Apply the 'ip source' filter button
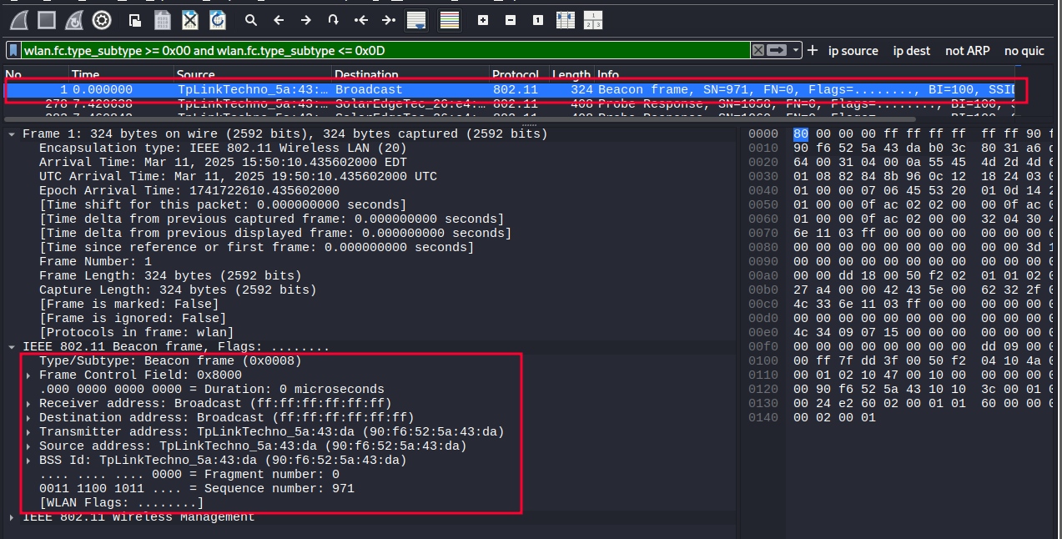This screenshot has width=1062, height=539. click(853, 51)
